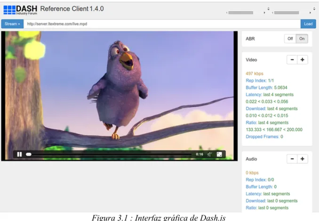Click the second gray horizontal bar at top
Image resolution: width=319 pixels, height=221 pixels.
point(287,13)
